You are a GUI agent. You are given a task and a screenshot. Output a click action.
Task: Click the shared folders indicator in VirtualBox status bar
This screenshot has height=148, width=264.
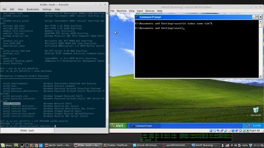[229, 131]
